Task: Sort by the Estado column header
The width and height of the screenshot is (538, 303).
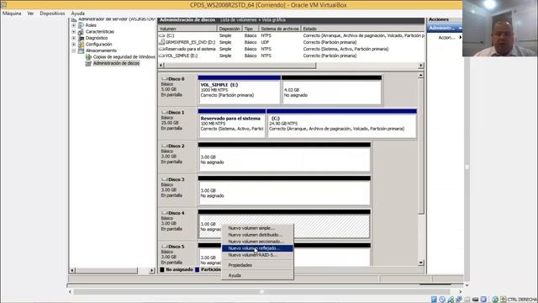Action: (362, 29)
